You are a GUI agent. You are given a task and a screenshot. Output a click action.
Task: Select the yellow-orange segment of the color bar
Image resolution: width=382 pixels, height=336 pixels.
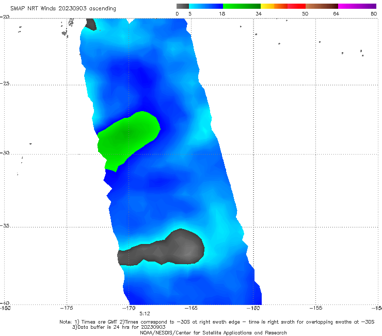tap(274, 6)
